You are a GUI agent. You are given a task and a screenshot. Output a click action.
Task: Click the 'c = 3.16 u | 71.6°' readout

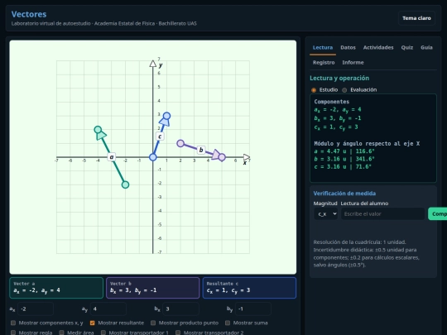pyautogui.click(x=343, y=166)
